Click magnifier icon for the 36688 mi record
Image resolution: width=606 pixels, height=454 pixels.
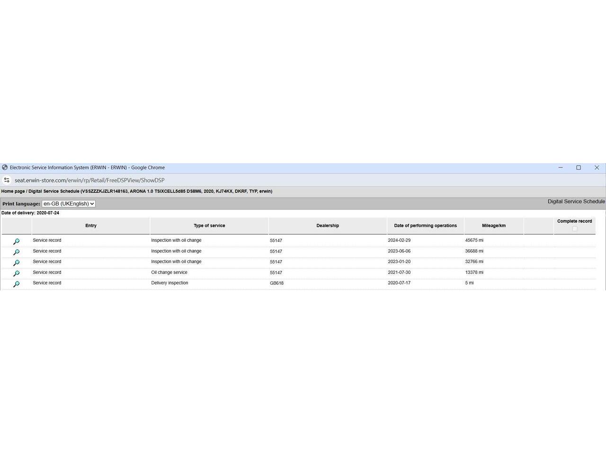pos(16,253)
